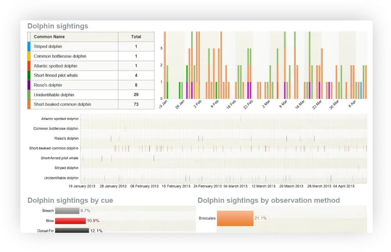Image resolution: width=391 pixels, height=252 pixels.
Task: Click the total value 4 cell
Action: [x=136, y=76]
